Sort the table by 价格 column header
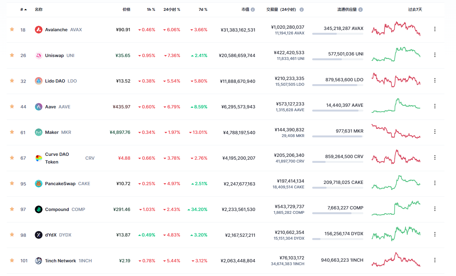The image size is (456, 276). (x=127, y=10)
